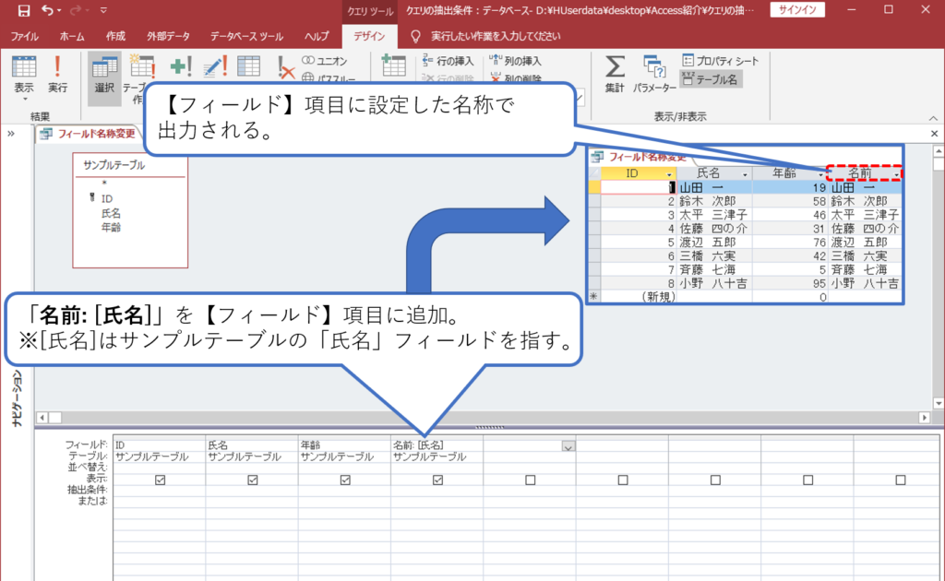This screenshot has height=581, width=945.
Task: Check 表示 box in column with field dropdown
Action: click(x=531, y=480)
